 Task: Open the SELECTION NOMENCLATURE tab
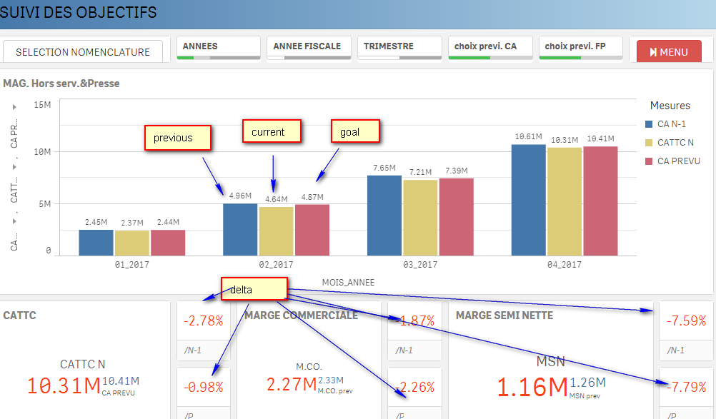(x=83, y=52)
